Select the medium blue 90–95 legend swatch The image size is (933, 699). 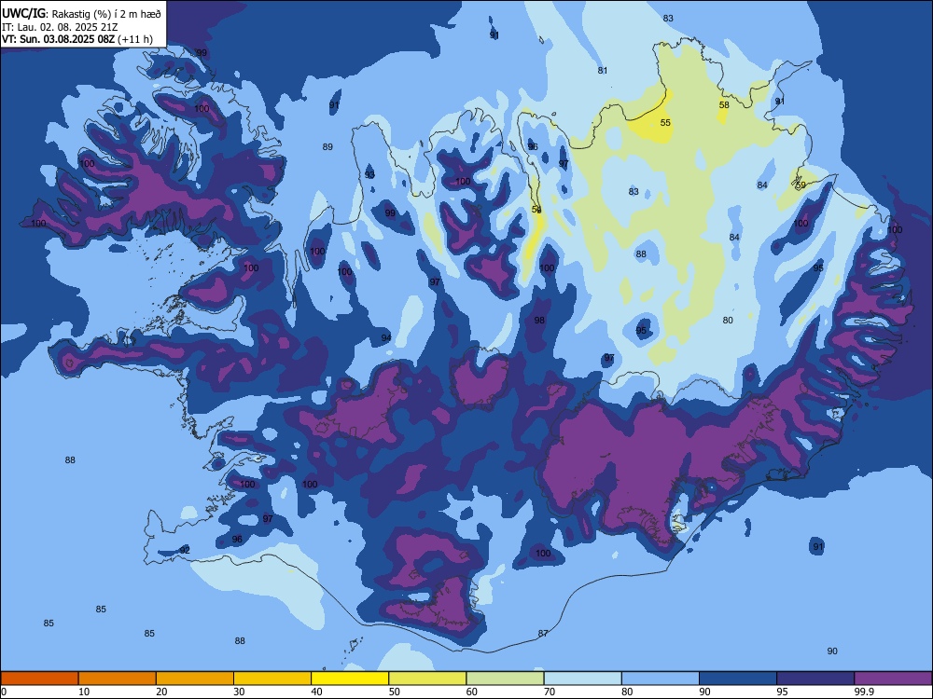[x=738, y=678]
